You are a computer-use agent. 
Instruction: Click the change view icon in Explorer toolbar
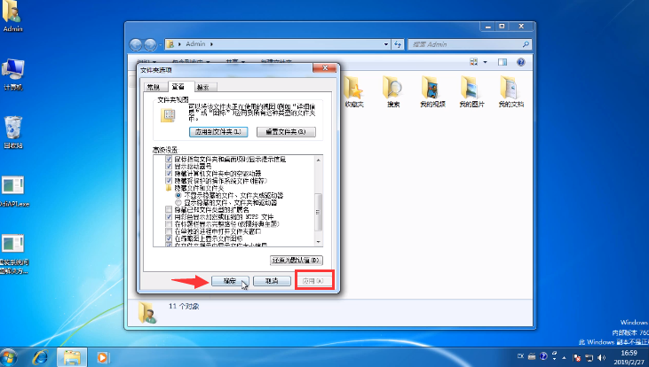pyautogui.click(x=474, y=62)
